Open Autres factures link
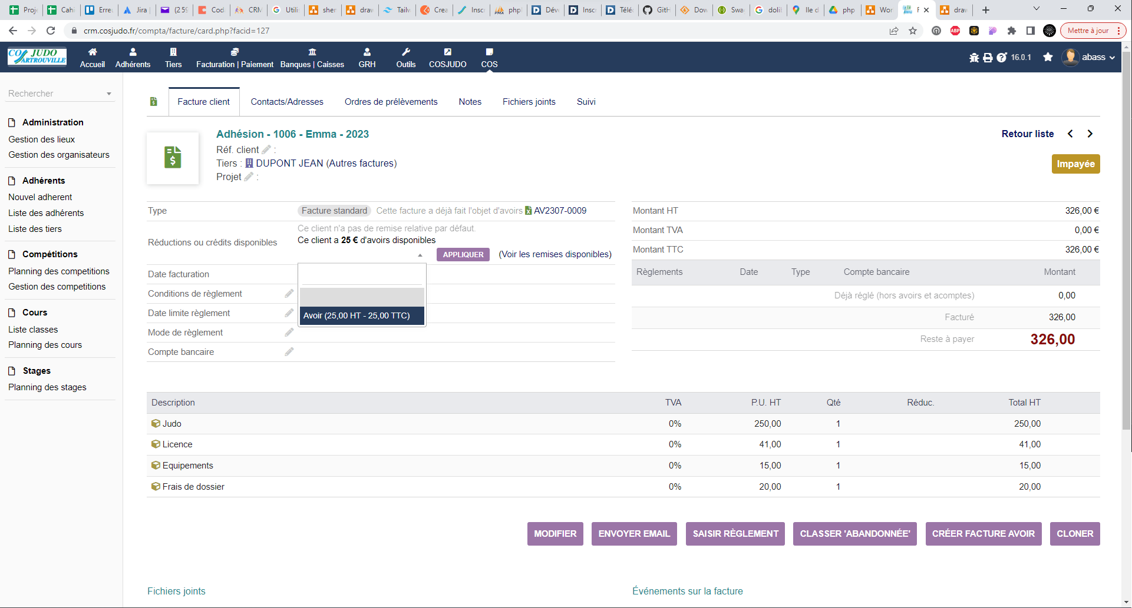This screenshot has width=1132, height=608. [361, 163]
